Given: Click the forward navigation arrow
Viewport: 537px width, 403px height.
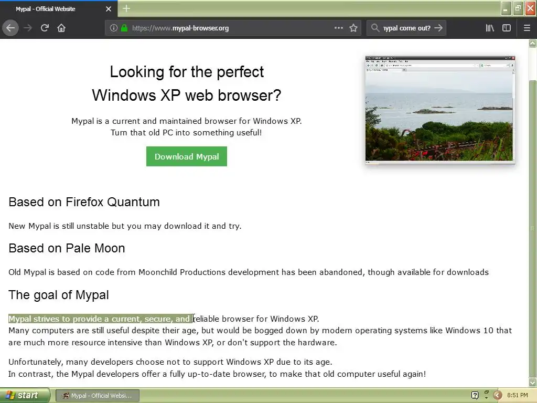Looking at the screenshot, I should tap(28, 28).
